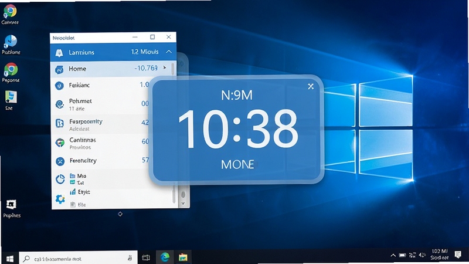Show hidden tray icons chevron

[x=393, y=255]
